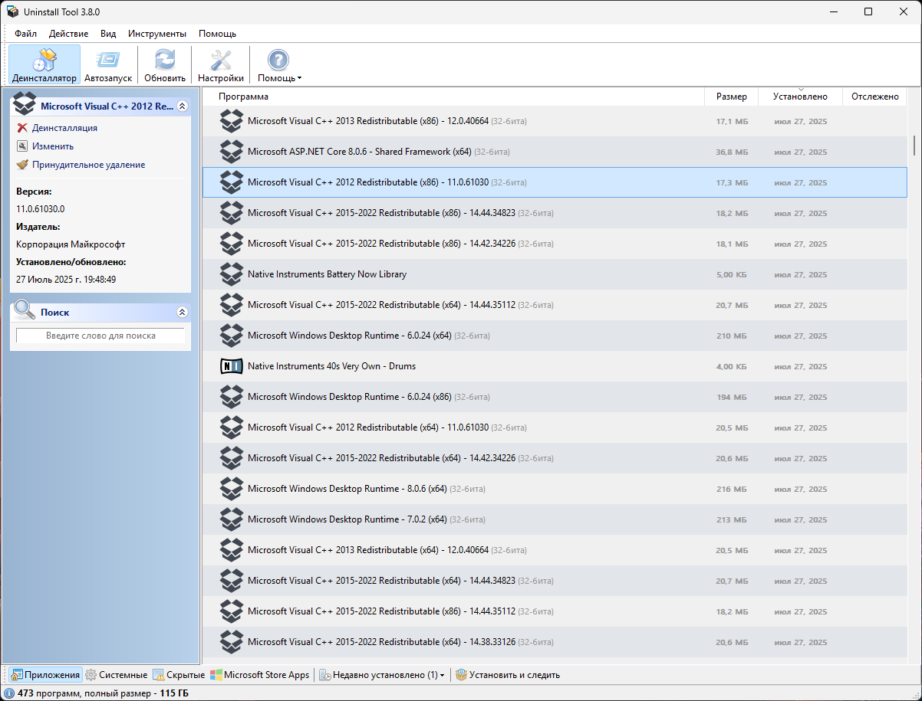The image size is (922, 701).
Task: Collapse the Поиск search panel
Action: pyautogui.click(x=182, y=313)
